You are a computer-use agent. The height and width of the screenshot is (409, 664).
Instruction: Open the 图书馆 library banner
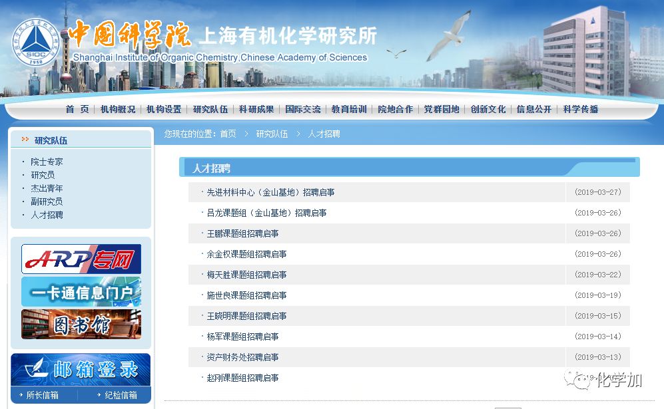pos(81,325)
